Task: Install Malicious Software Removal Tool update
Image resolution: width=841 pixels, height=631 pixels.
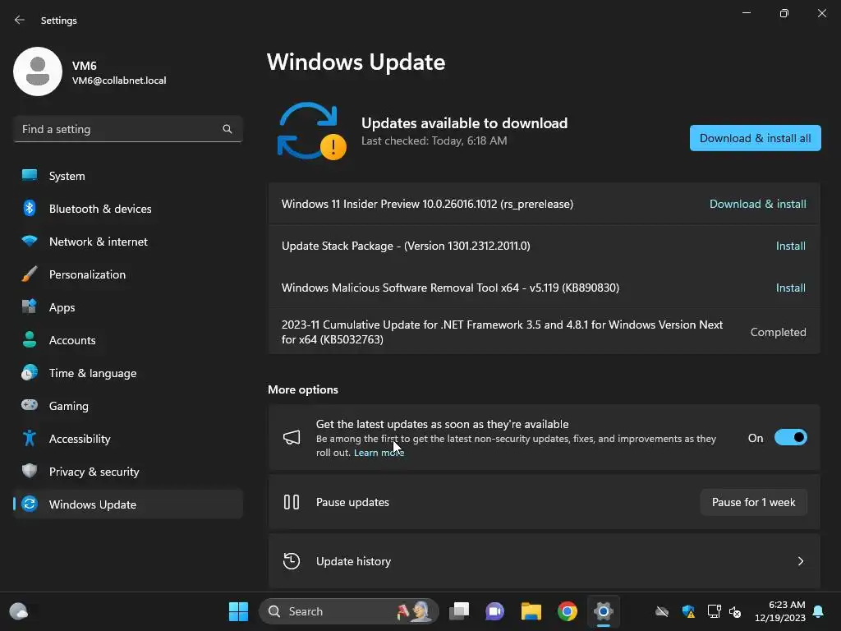Action: (791, 288)
